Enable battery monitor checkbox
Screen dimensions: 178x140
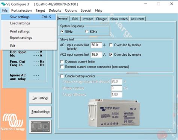[62, 76]
